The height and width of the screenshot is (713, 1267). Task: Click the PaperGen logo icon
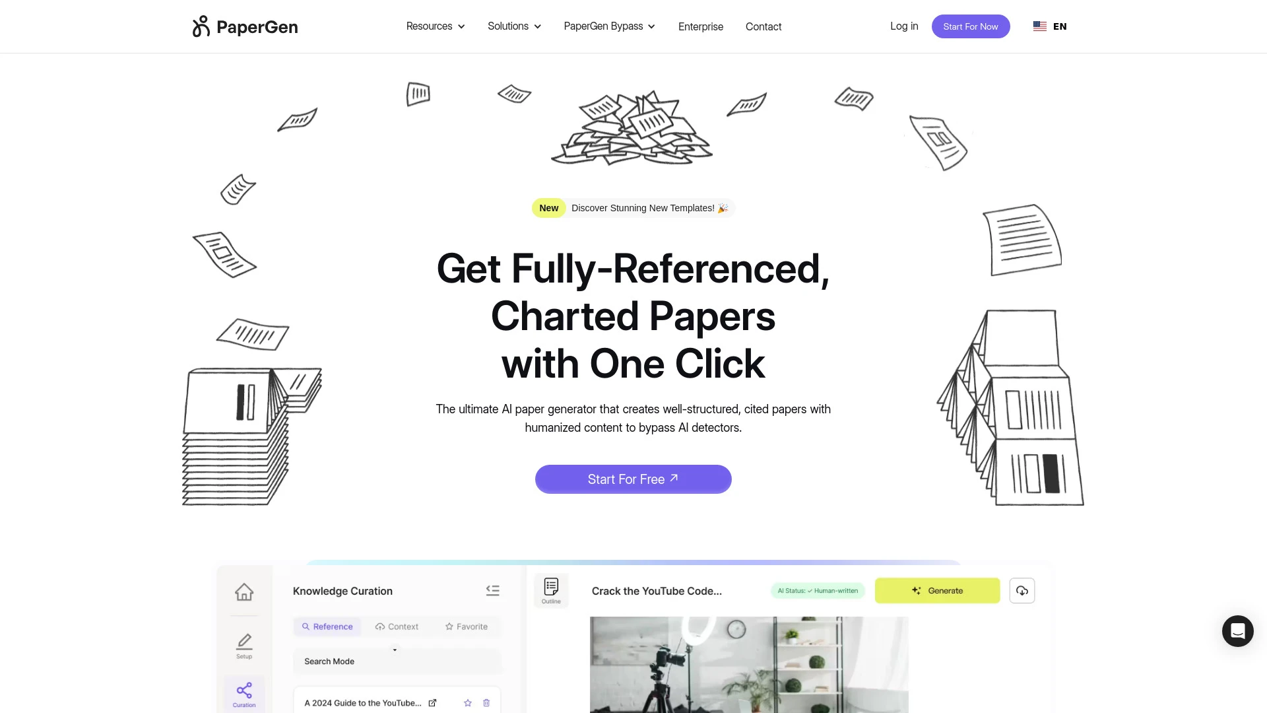point(201,26)
